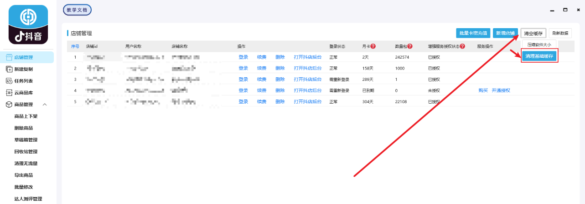The width and height of the screenshot is (585, 204).
Task: Collapse the 商品管理 menu chevron
Action: 45,104
